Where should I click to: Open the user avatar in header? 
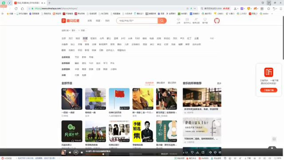(217, 21)
